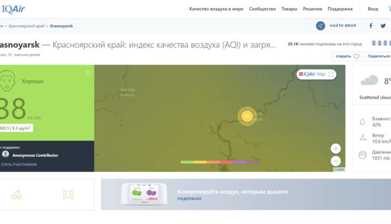Click the pressure gauge icon
The image size is (391, 224).
(362, 155)
